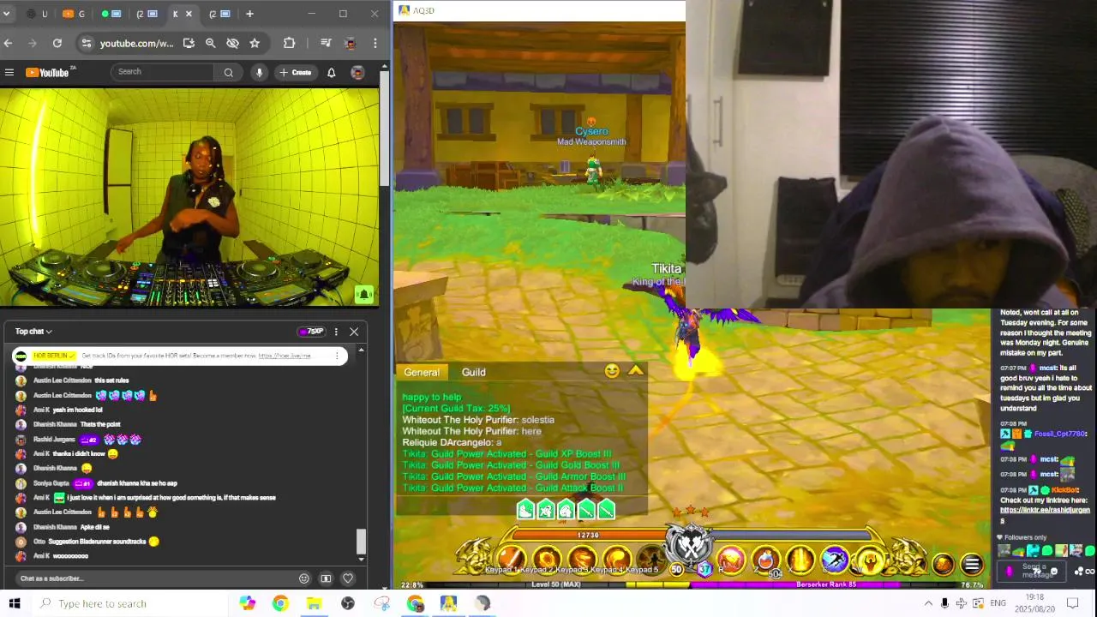Open the AQ3D main menu hamburger button
This screenshot has height=617, width=1097.
coord(972,565)
